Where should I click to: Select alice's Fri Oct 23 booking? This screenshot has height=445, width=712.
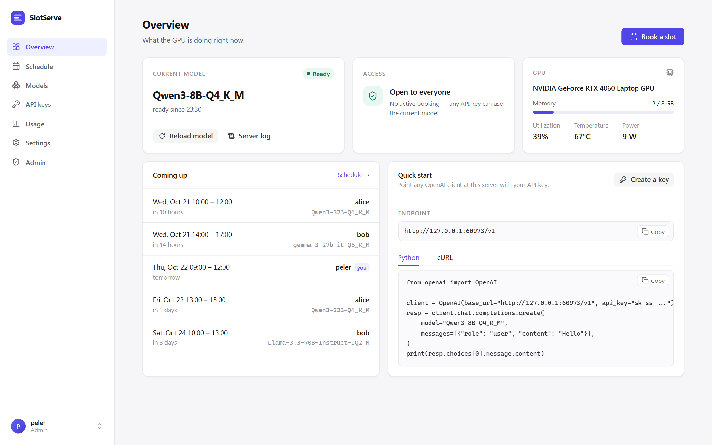261,305
